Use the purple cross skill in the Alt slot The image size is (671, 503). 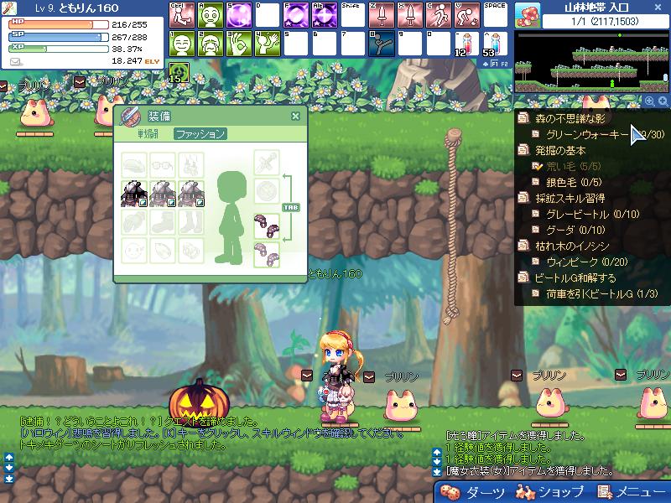[325, 15]
